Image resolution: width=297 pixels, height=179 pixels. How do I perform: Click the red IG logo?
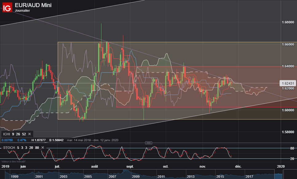pyautogui.click(x=7, y=7)
